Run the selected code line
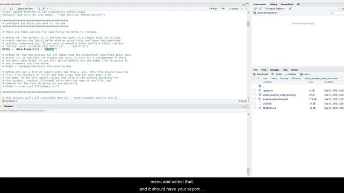Screen dimensions: 344x193 pos(214,9)
